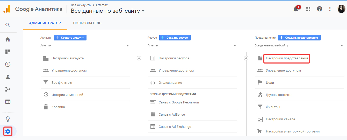Click the flag icon beside Цели
Screen dimensions: 347x140
coord(260,82)
